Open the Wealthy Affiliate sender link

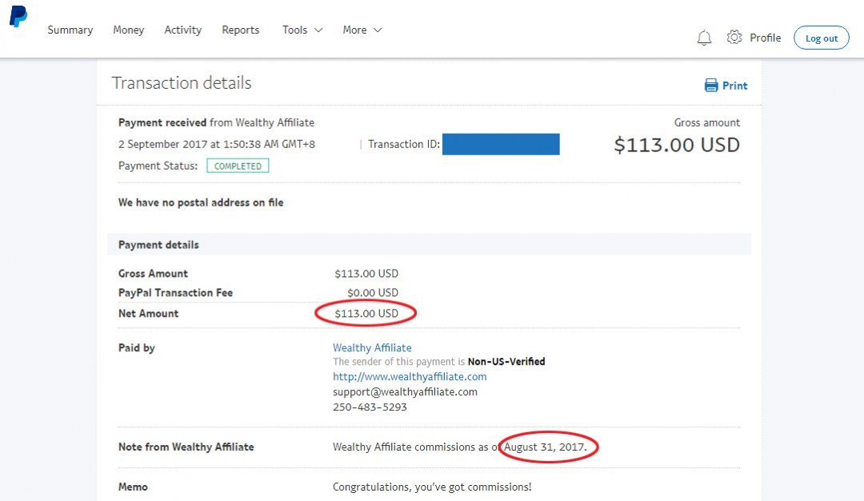tap(372, 348)
